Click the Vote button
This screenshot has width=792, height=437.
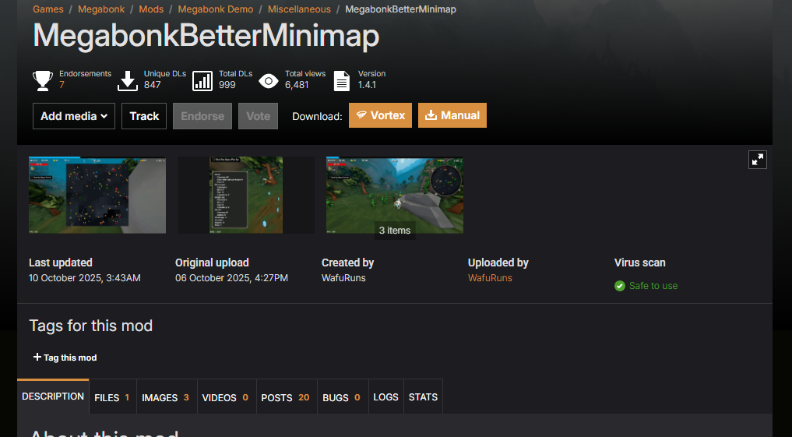point(258,116)
